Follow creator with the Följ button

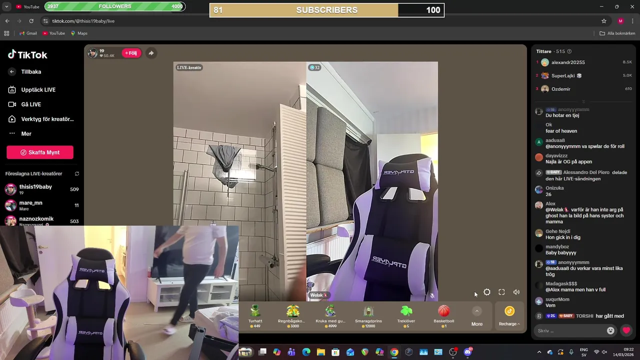click(x=131, y=53)
